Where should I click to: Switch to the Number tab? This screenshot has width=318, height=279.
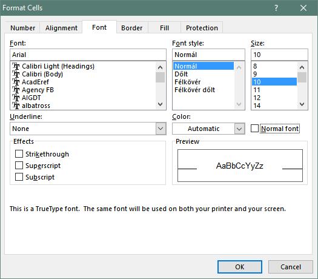pyautogui.click(x=22, y=28)
